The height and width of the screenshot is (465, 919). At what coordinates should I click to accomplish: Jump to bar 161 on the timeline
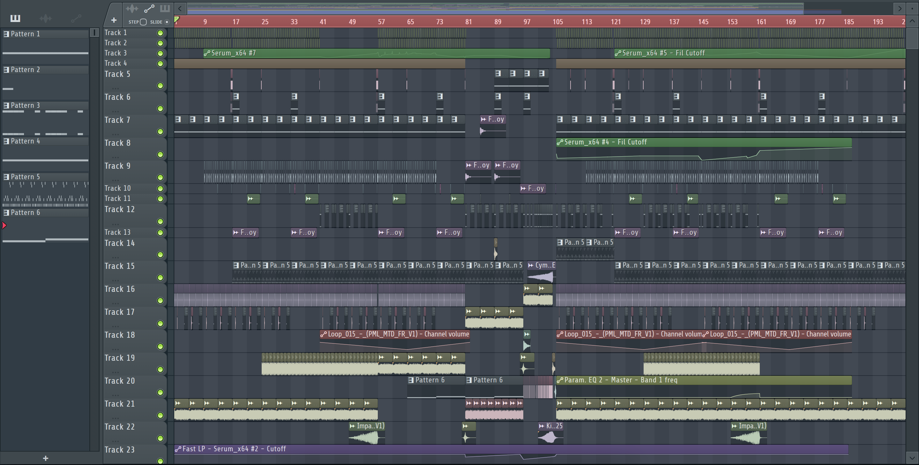(x=761, y=22)
